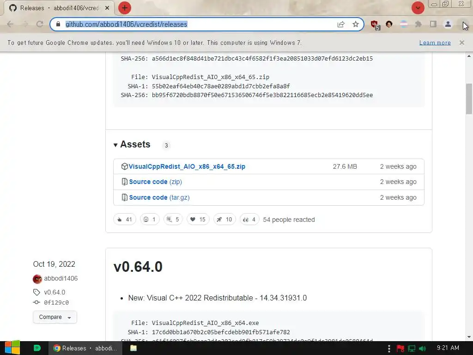Download VisualCppRedist_AIO_x86_x64_65.zip
Viewport: 473px width, 355px height.
click(187, 166)
